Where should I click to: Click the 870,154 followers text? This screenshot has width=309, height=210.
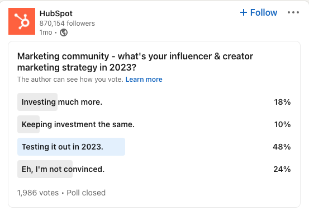(67, 24)
